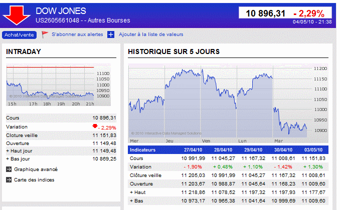Click the Indicateurs table header
The image size is (340, 210).
143,149
